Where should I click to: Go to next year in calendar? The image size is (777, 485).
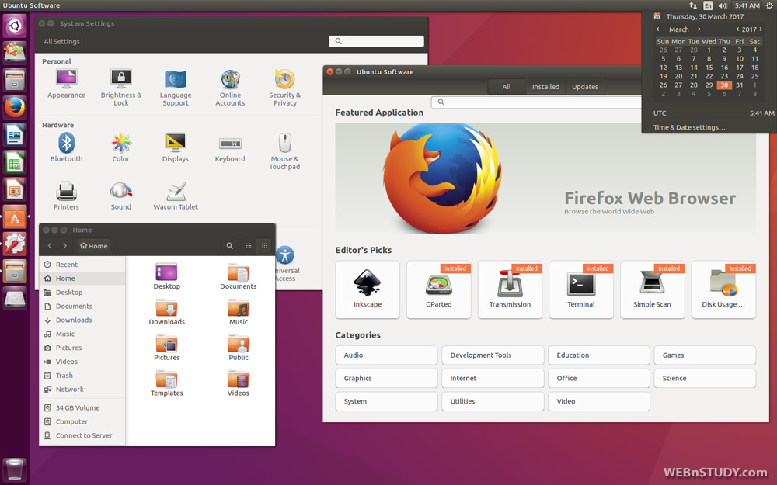pyautogui.click(x=761, y=29)
